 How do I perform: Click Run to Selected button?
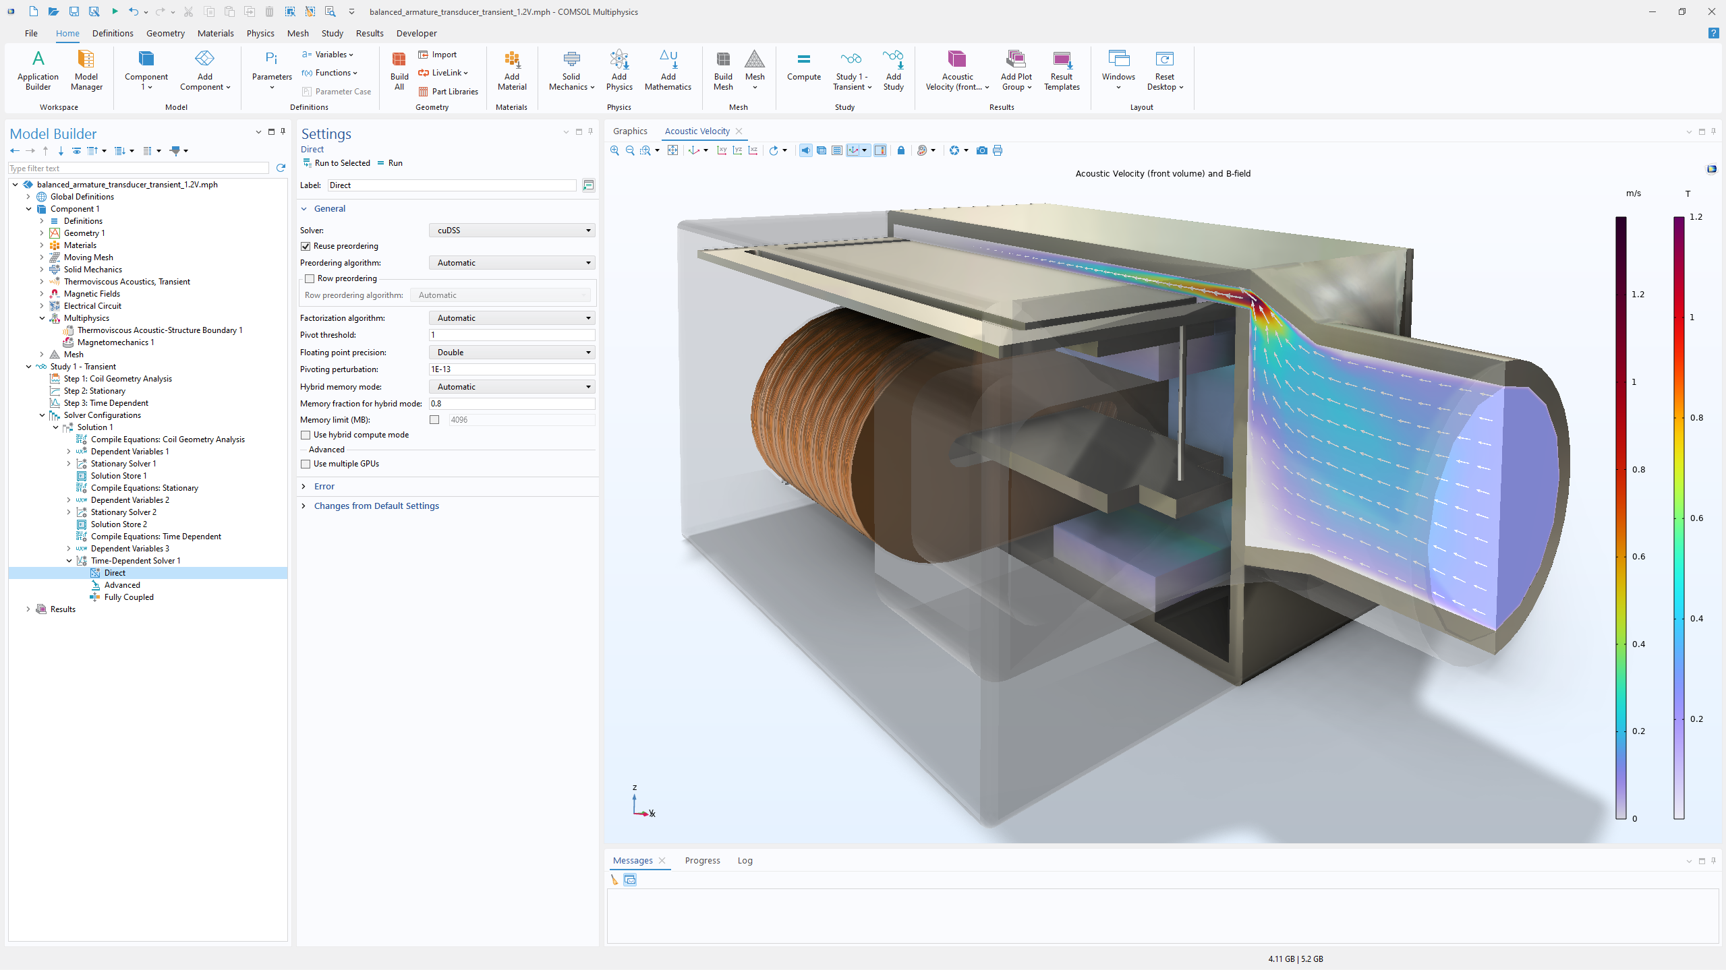coord(337,163)
